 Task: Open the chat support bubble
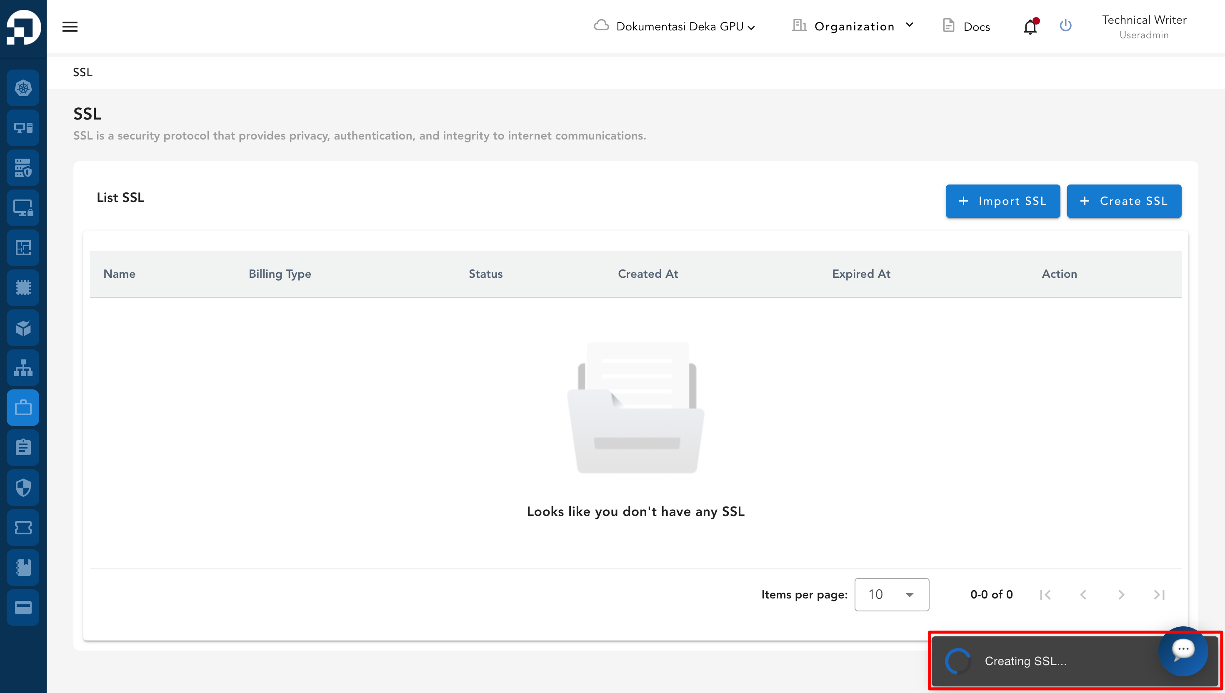point(1183,650)
